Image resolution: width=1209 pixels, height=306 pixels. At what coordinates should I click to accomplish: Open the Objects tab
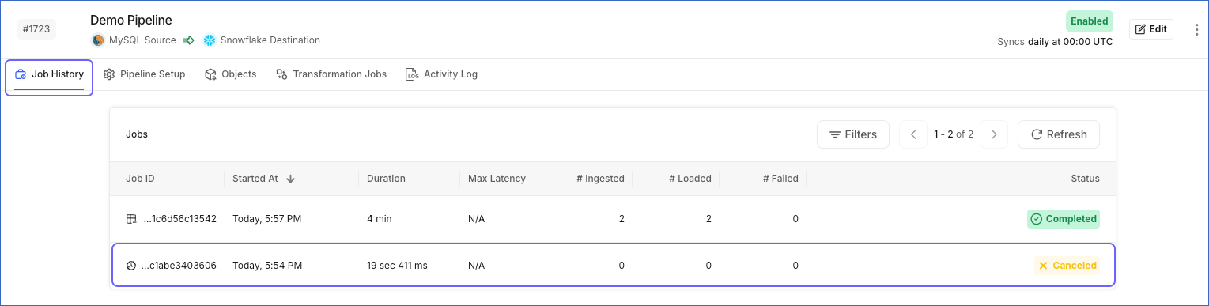click(231, 74)
